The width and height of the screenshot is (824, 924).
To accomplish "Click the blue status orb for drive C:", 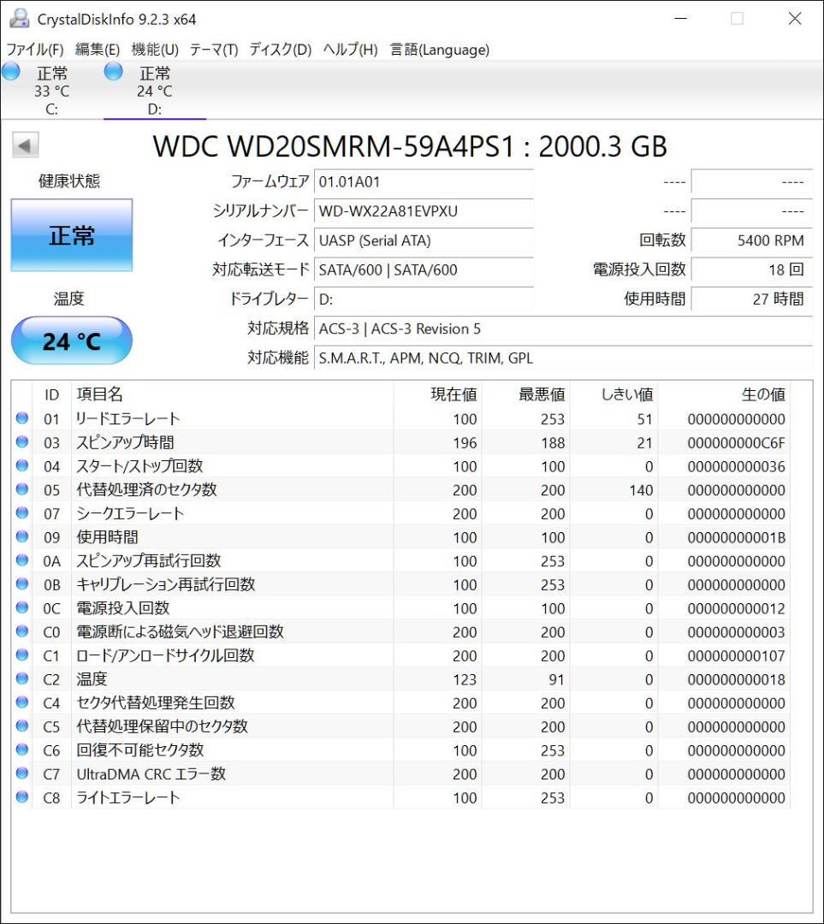I will coord(10,72).
